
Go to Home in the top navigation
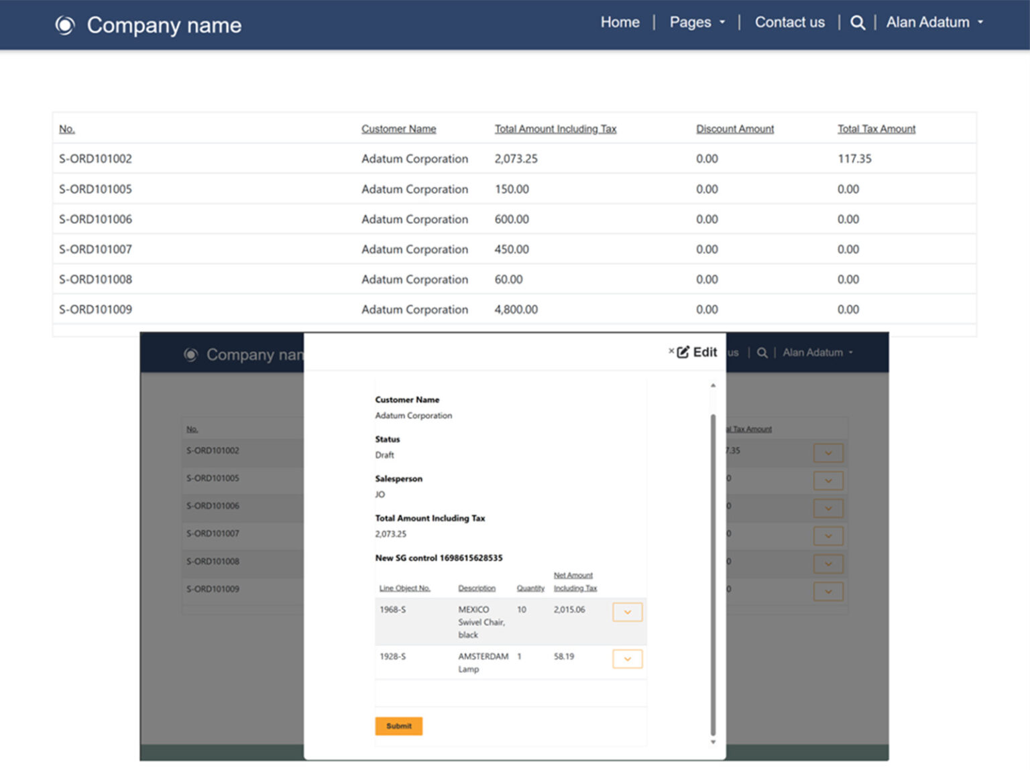[620, 22]
